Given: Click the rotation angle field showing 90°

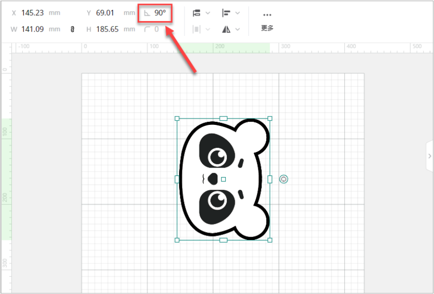Looking at the screenshot, I should click(160, 13).
